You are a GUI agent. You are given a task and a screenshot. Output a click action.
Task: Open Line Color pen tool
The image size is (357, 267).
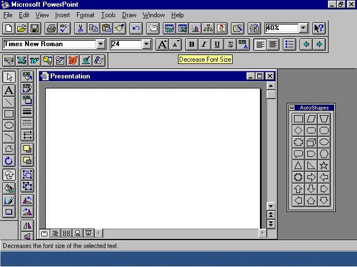[x=9, y=200]
